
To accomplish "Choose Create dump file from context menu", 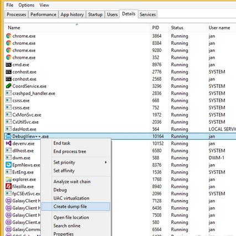I will [x=76, y=207].
